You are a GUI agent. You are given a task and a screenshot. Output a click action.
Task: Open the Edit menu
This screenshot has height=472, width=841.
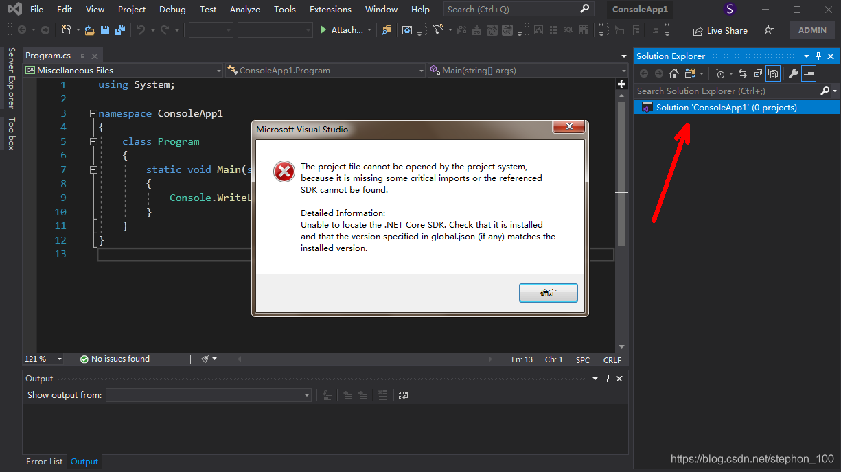(65, 10)
